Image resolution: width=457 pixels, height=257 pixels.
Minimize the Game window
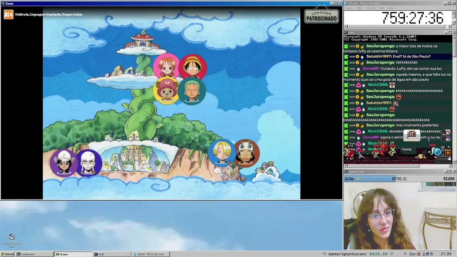[332, 4]
